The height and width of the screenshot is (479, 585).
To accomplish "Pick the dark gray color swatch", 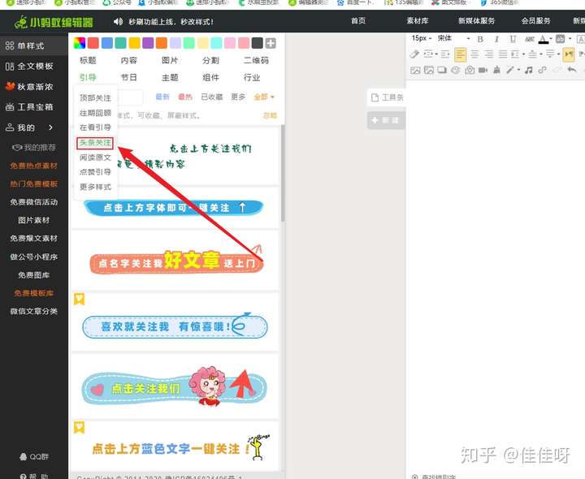I will 257,43.
